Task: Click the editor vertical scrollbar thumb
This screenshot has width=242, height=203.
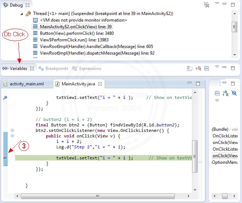Action: click(x=195, y=156)
